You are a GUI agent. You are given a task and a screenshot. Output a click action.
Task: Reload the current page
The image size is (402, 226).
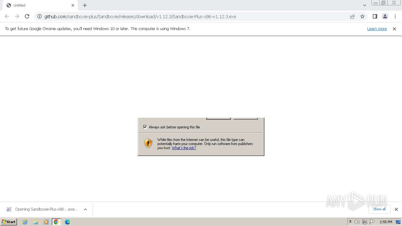(27, 16)
